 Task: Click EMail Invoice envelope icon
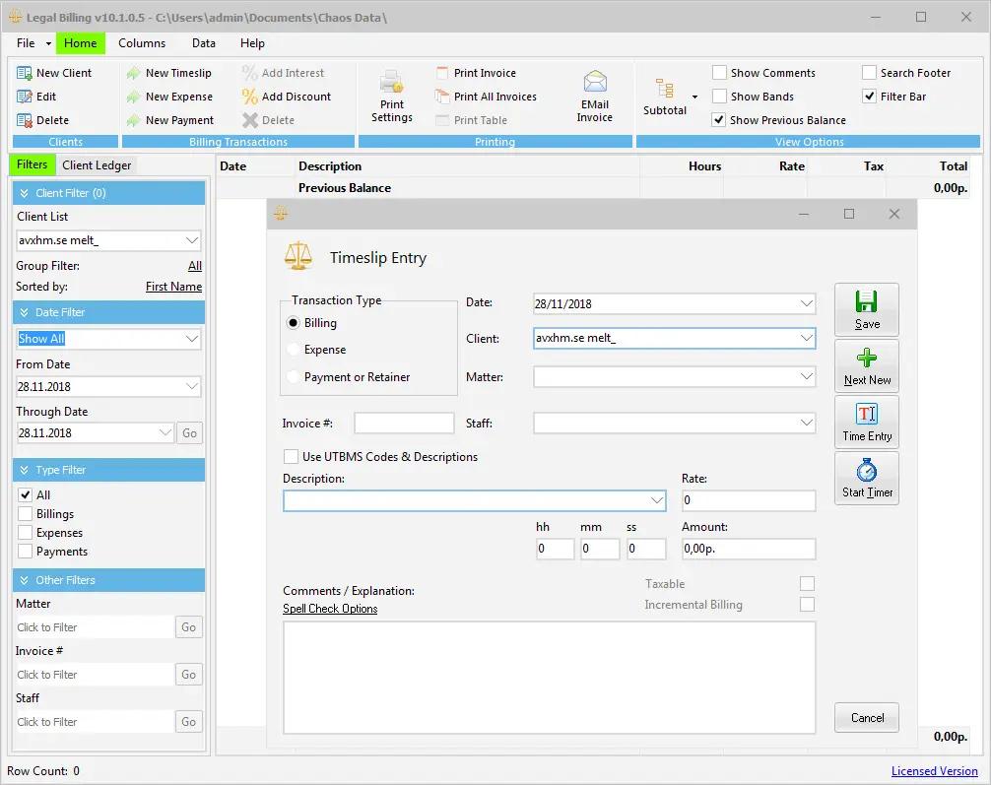[x=595, y=82]
